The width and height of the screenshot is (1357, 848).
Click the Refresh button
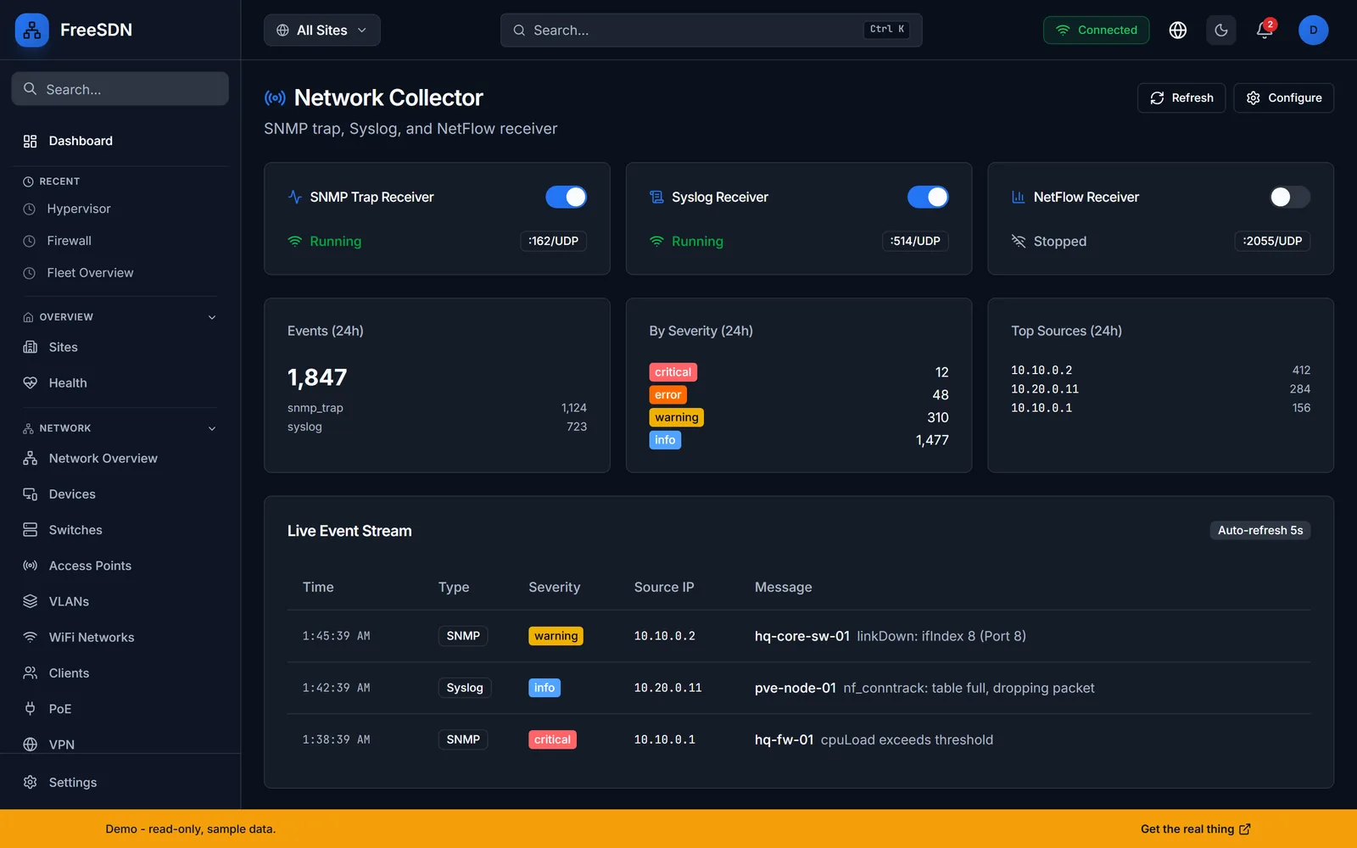[x=1181, y=98]
